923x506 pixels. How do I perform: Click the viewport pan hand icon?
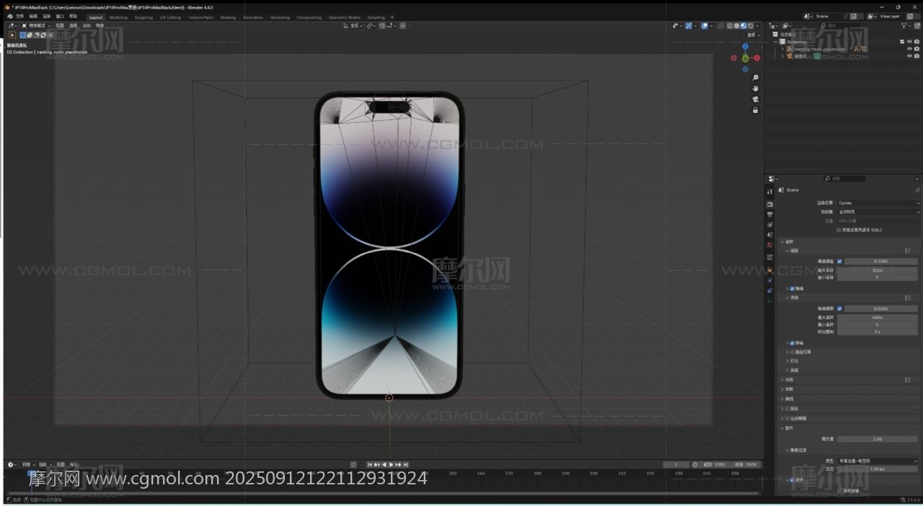[756, 89]
